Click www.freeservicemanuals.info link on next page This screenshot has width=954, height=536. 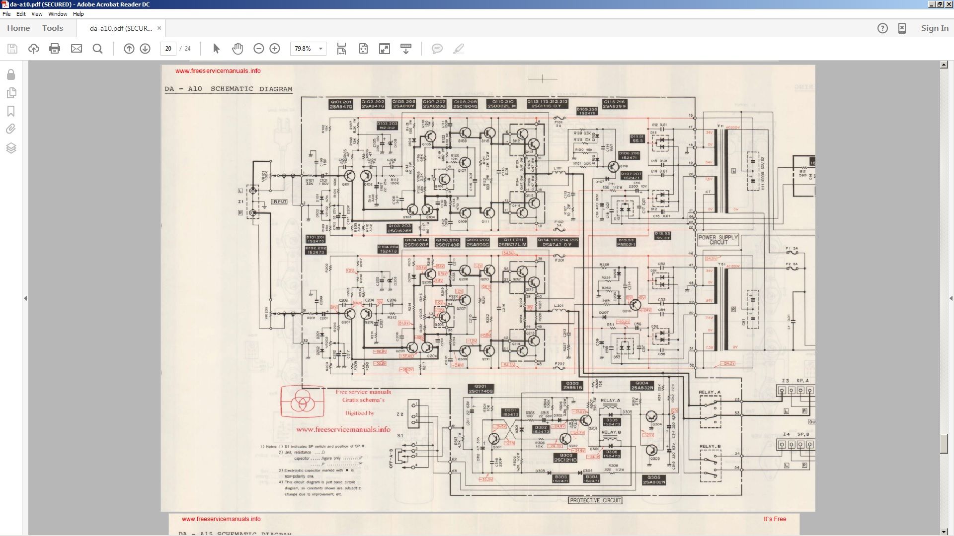click(x=221, y=519)
